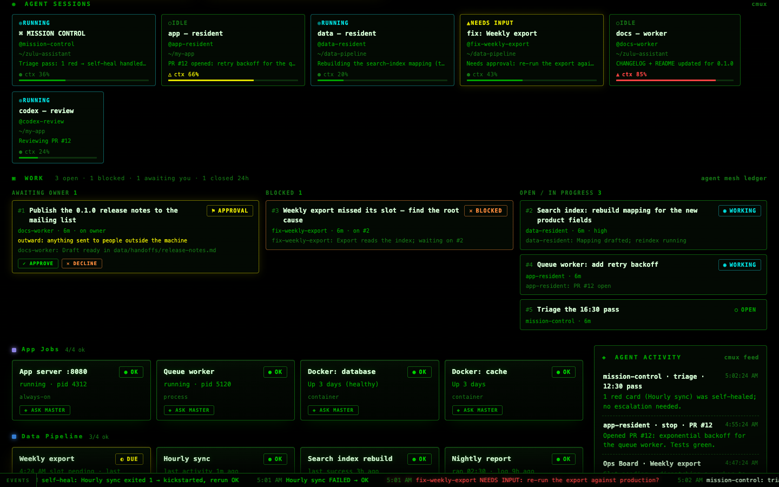Click ASK MASTER under App server :8080
Screen dimensions: 779x487
click(45, 410)
